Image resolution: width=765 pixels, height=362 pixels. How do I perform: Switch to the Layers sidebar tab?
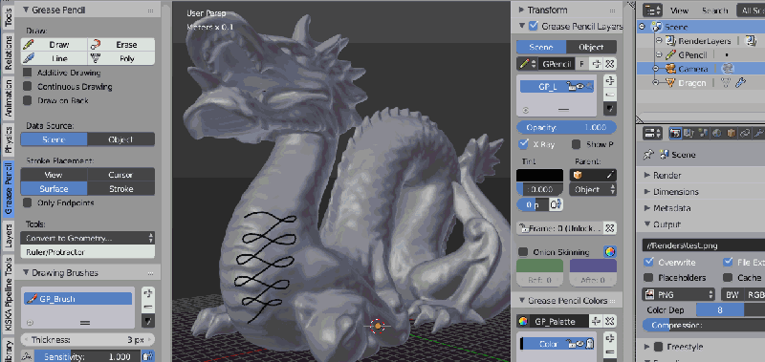tap(8, 236)
